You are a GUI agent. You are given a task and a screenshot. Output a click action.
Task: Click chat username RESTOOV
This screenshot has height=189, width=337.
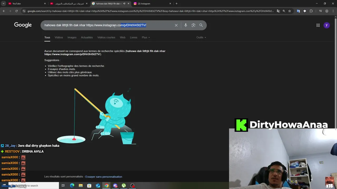[12, 151]
